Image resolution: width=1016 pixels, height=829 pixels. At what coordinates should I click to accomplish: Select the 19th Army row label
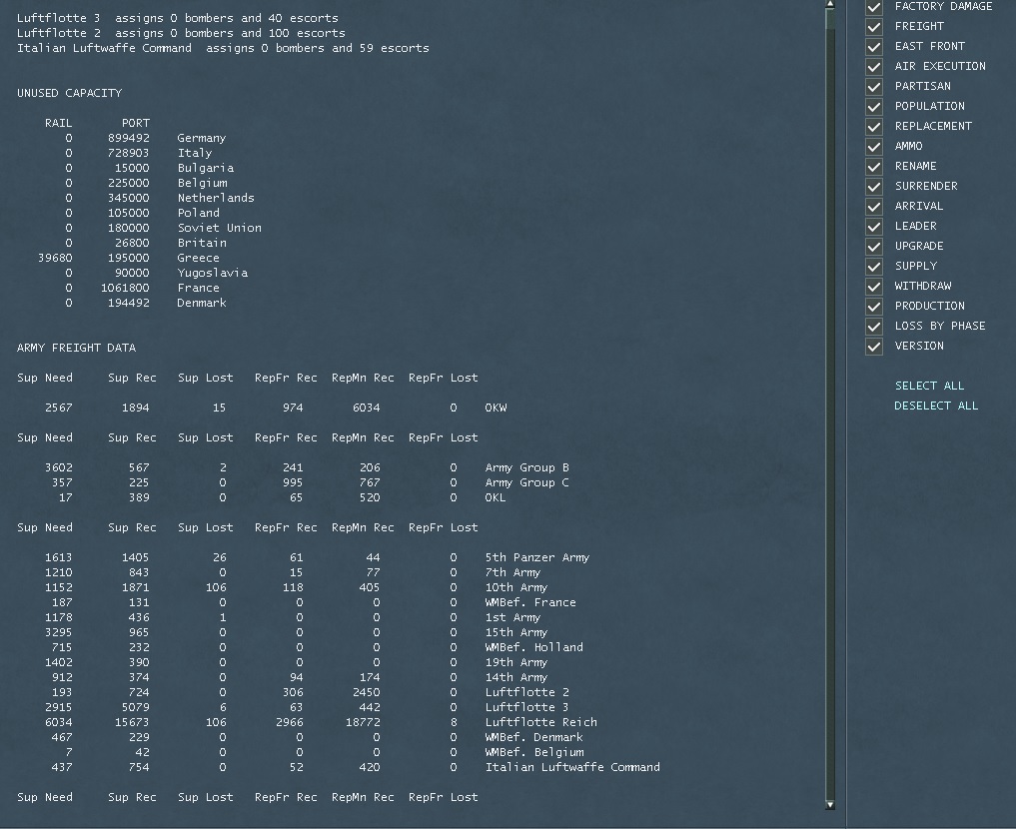coord(516,662)
